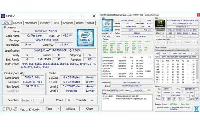Close the HWiNFO64 System Summary window
Screen dimensions: 200x131
198,15
